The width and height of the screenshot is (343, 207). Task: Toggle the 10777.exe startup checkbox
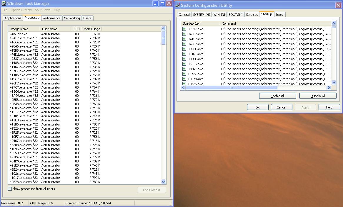(184, 74)
